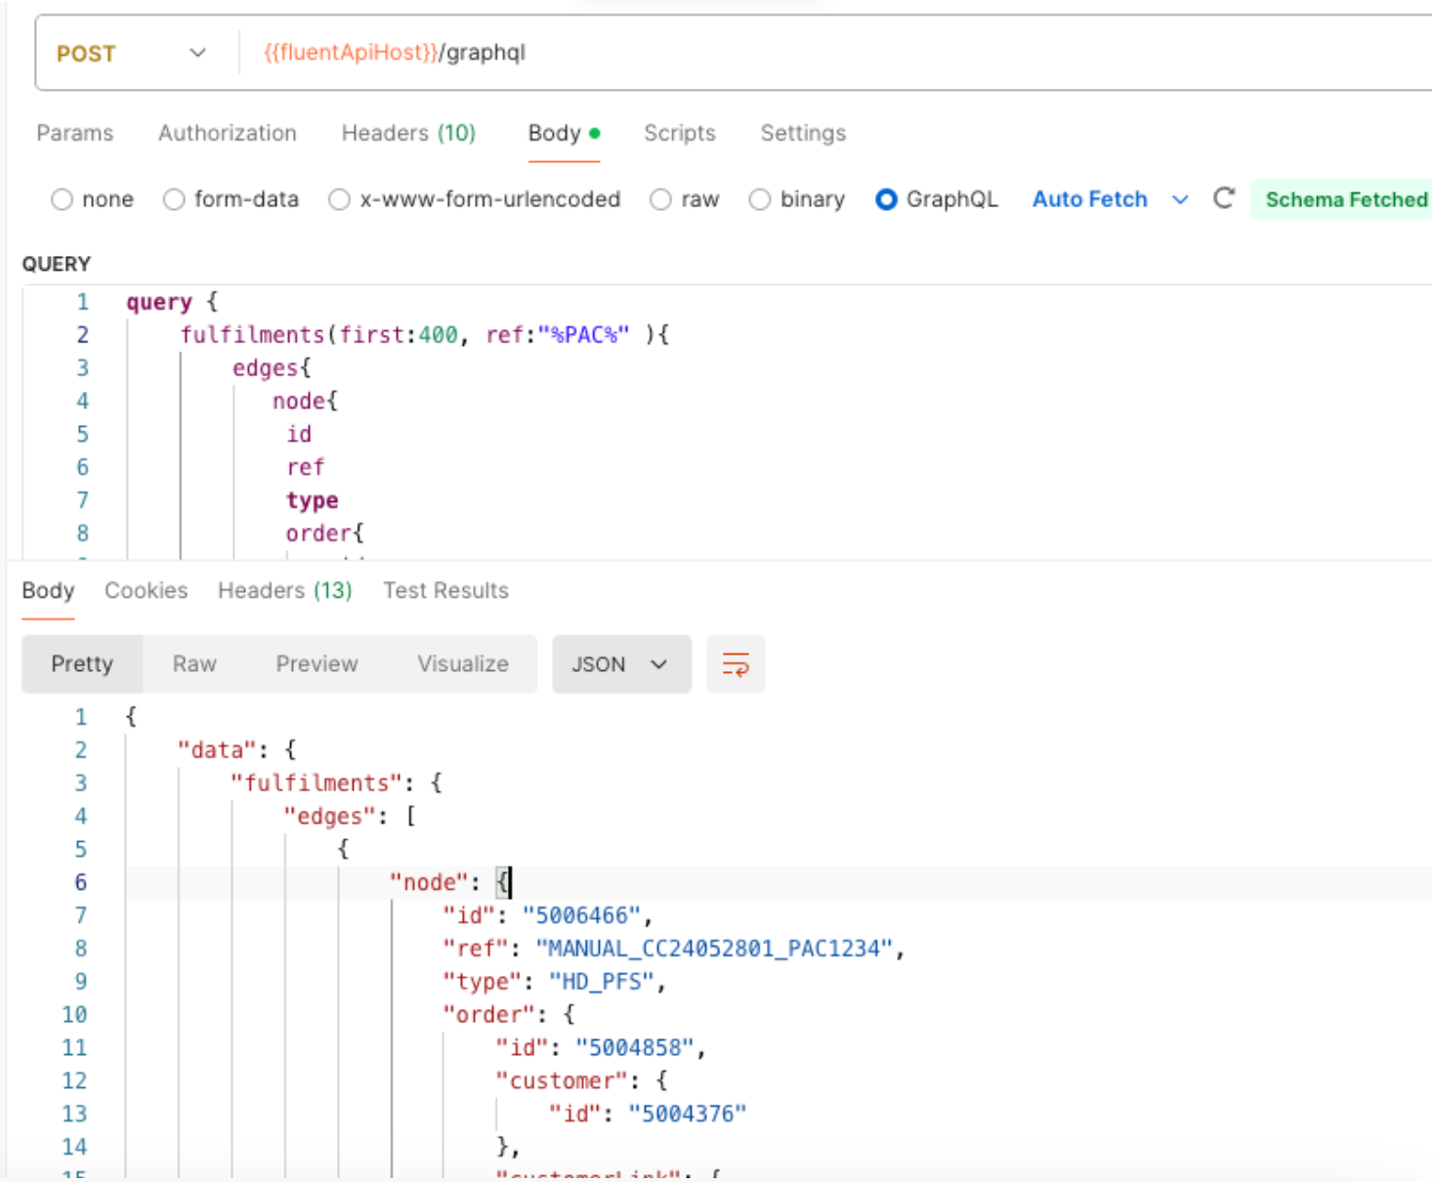Screen dimensions: 1434x1182
Task: Choose the x-www-form-urlencoded radio option
Action: tap(339, 200)
